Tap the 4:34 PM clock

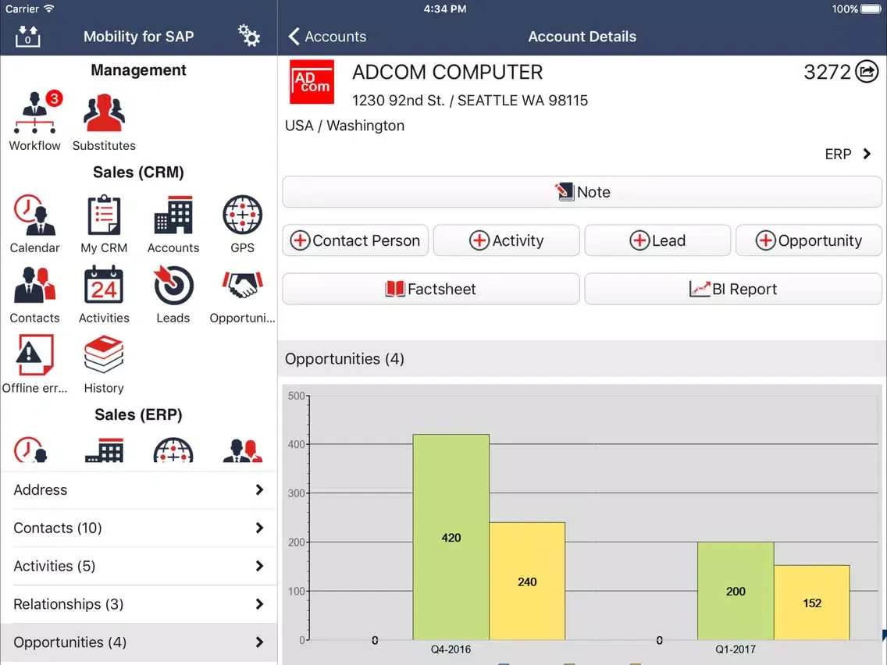pyautogui.click(x=445, y=9)
